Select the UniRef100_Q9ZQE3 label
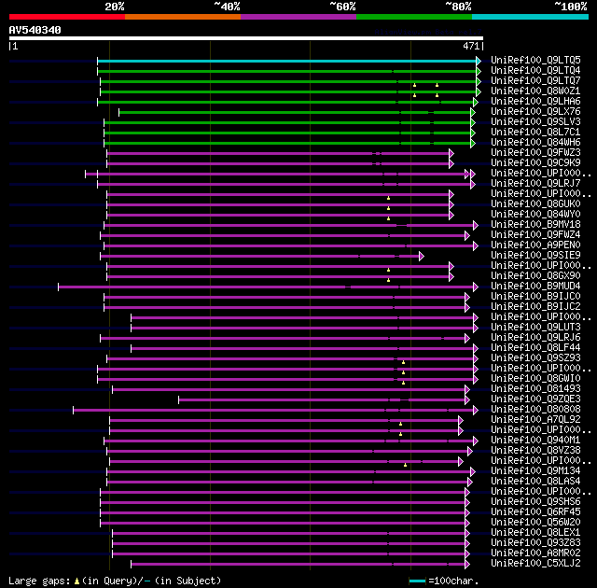Viewport: 597px width, 588px height. [535, 399]
